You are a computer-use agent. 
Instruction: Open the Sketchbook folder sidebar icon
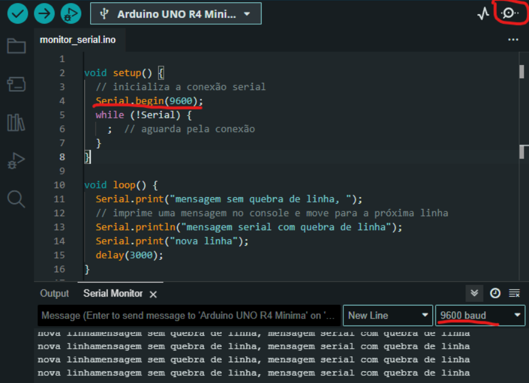click(x=16, y=46)
